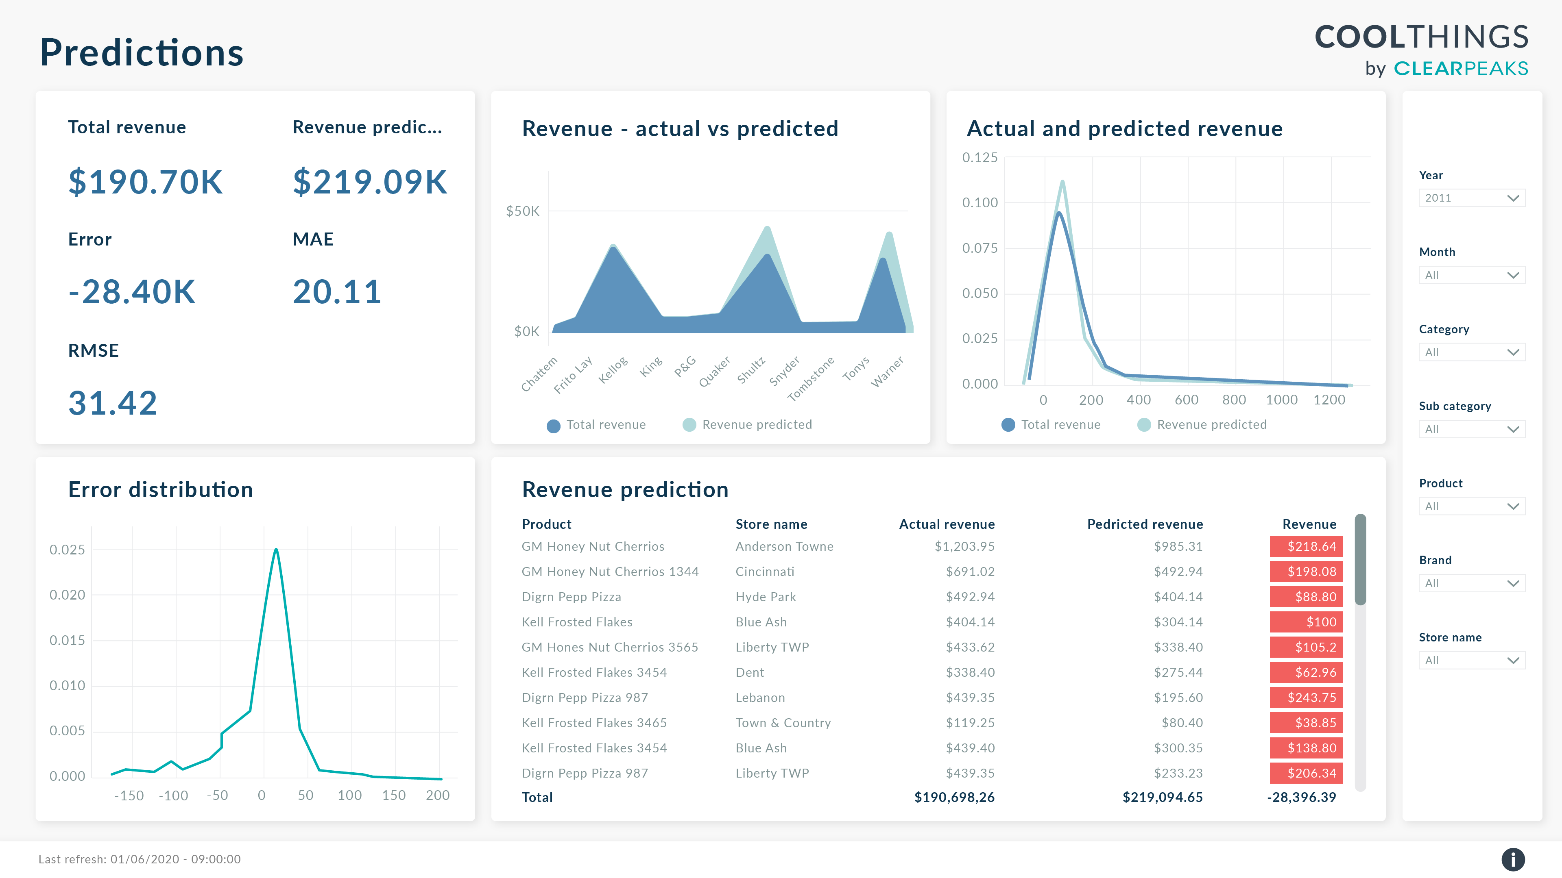Image resolution: width=1562 pixels, height=878 pixels.
Task: Click the $105.2 revenue cell
Action: (x=1306, y=647)
